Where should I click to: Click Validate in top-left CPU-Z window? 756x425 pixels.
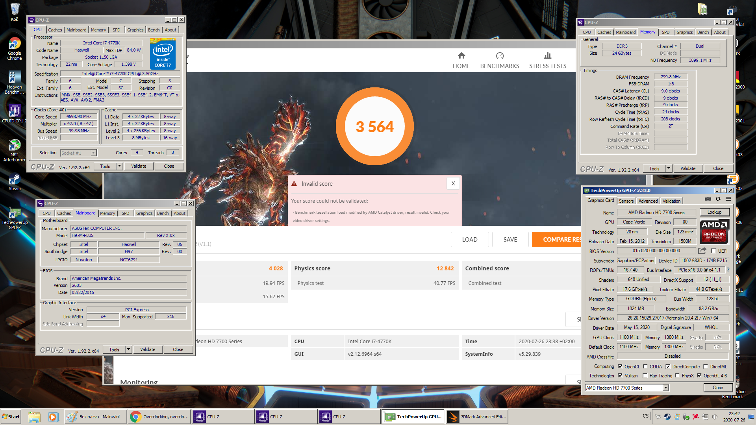coord(139,166)
